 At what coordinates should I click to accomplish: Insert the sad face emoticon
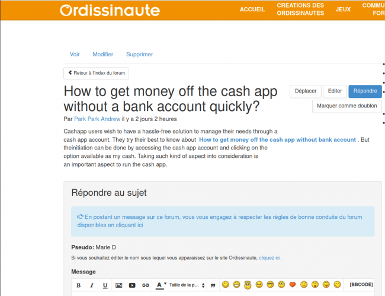(304, 285)
